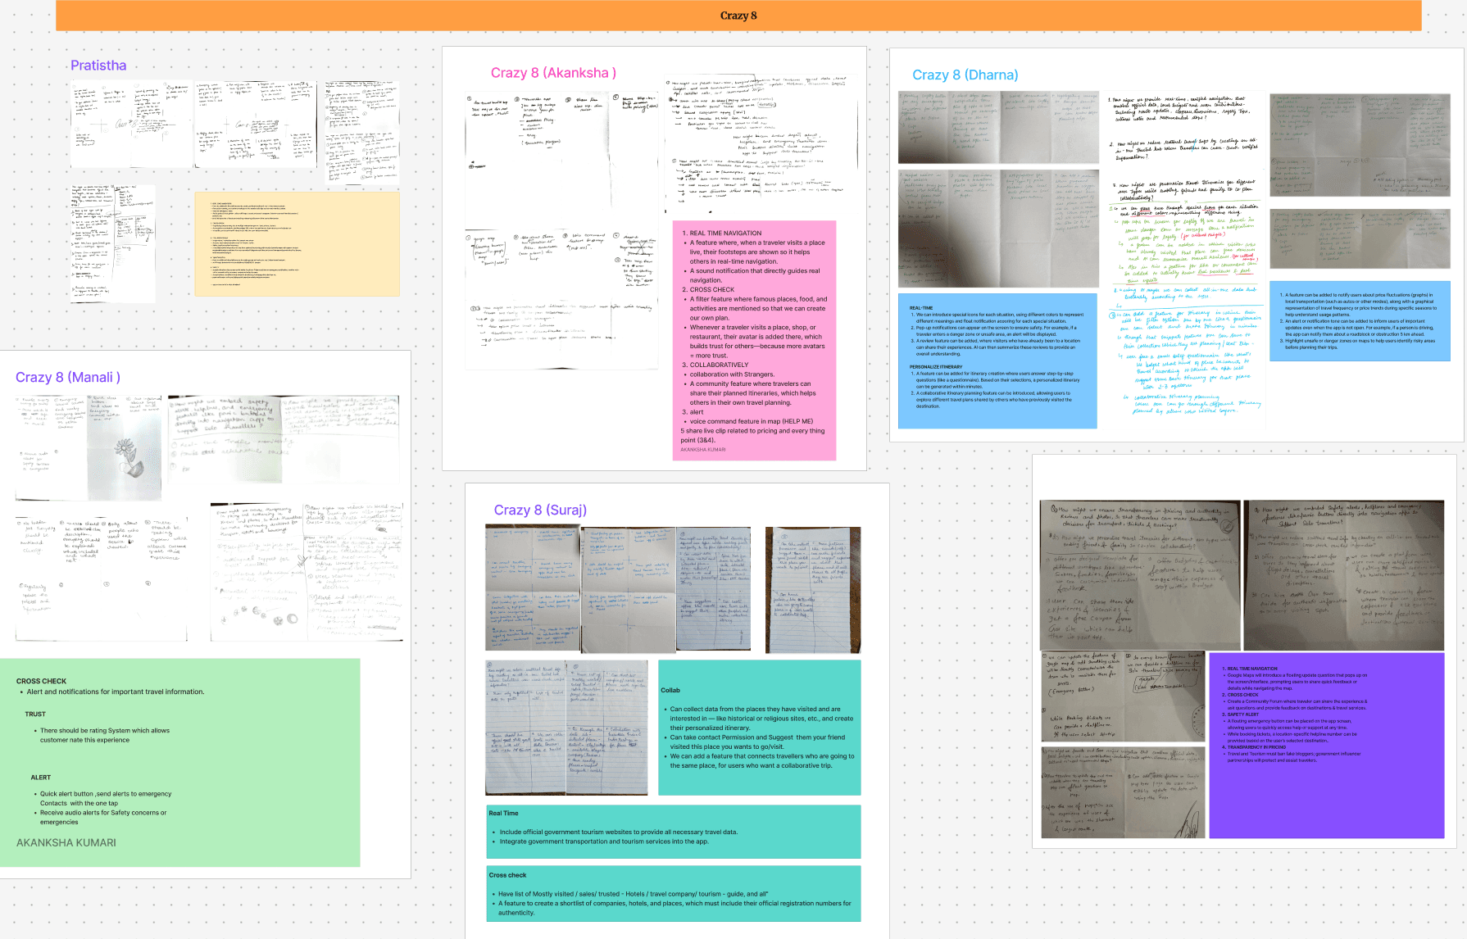Select Dharna's blue note about price fluctuations
This screenshot has height=939, width=1467.
click(1360, 321)
